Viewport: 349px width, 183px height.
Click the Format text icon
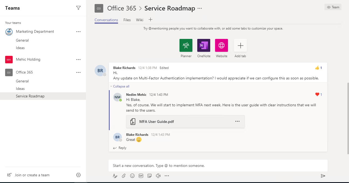[115, 176]
